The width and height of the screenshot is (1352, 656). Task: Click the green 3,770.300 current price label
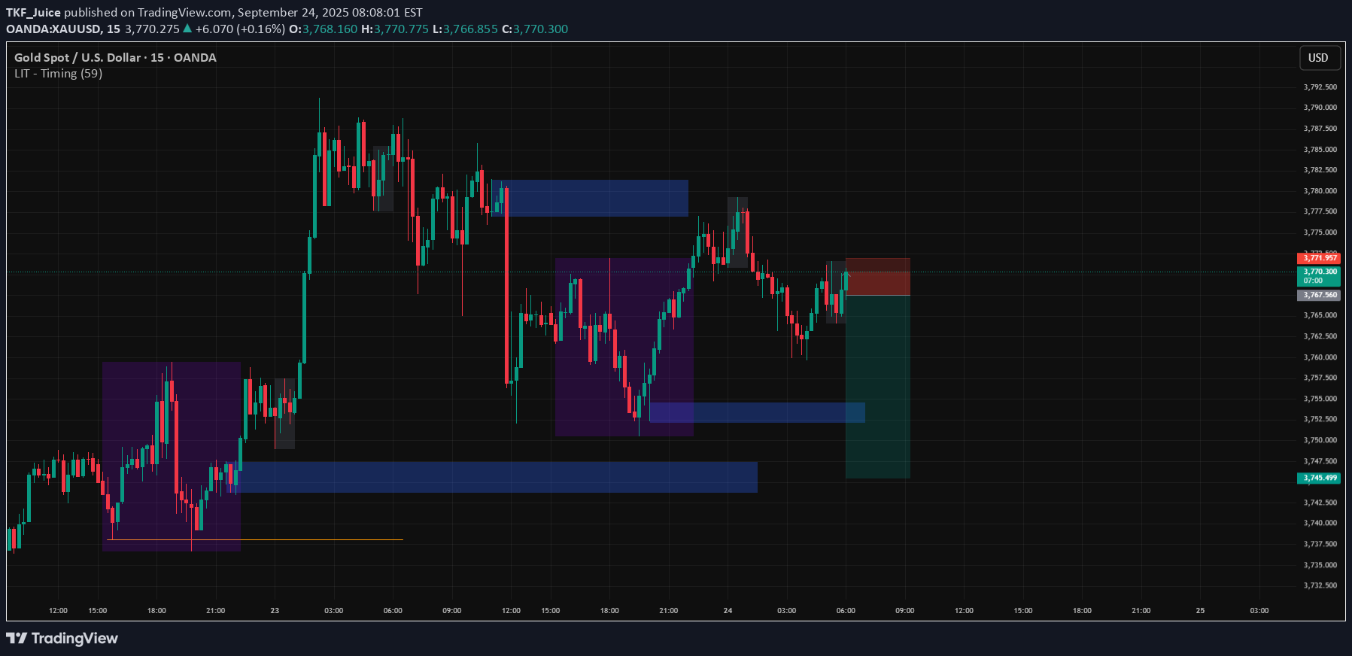1319,272
